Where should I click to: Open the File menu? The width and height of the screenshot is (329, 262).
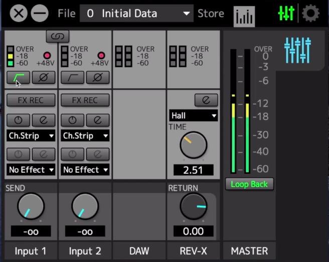66,13
